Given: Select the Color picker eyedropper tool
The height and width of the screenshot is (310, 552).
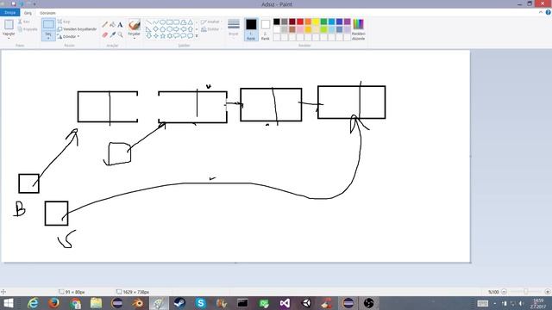Looking at the screenshot, I should click(x=113, y=34).
